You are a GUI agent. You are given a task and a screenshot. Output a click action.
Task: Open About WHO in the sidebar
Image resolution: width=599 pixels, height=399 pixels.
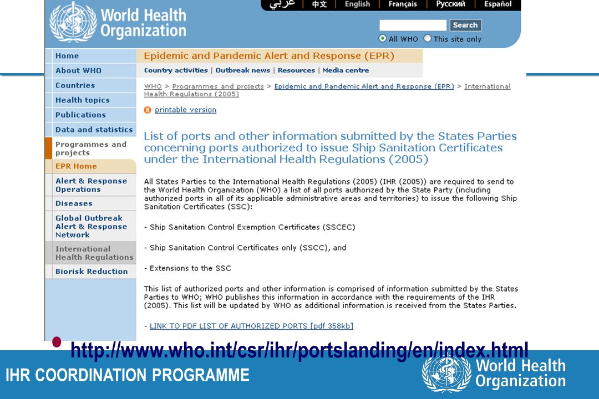[x=91, y=70]
